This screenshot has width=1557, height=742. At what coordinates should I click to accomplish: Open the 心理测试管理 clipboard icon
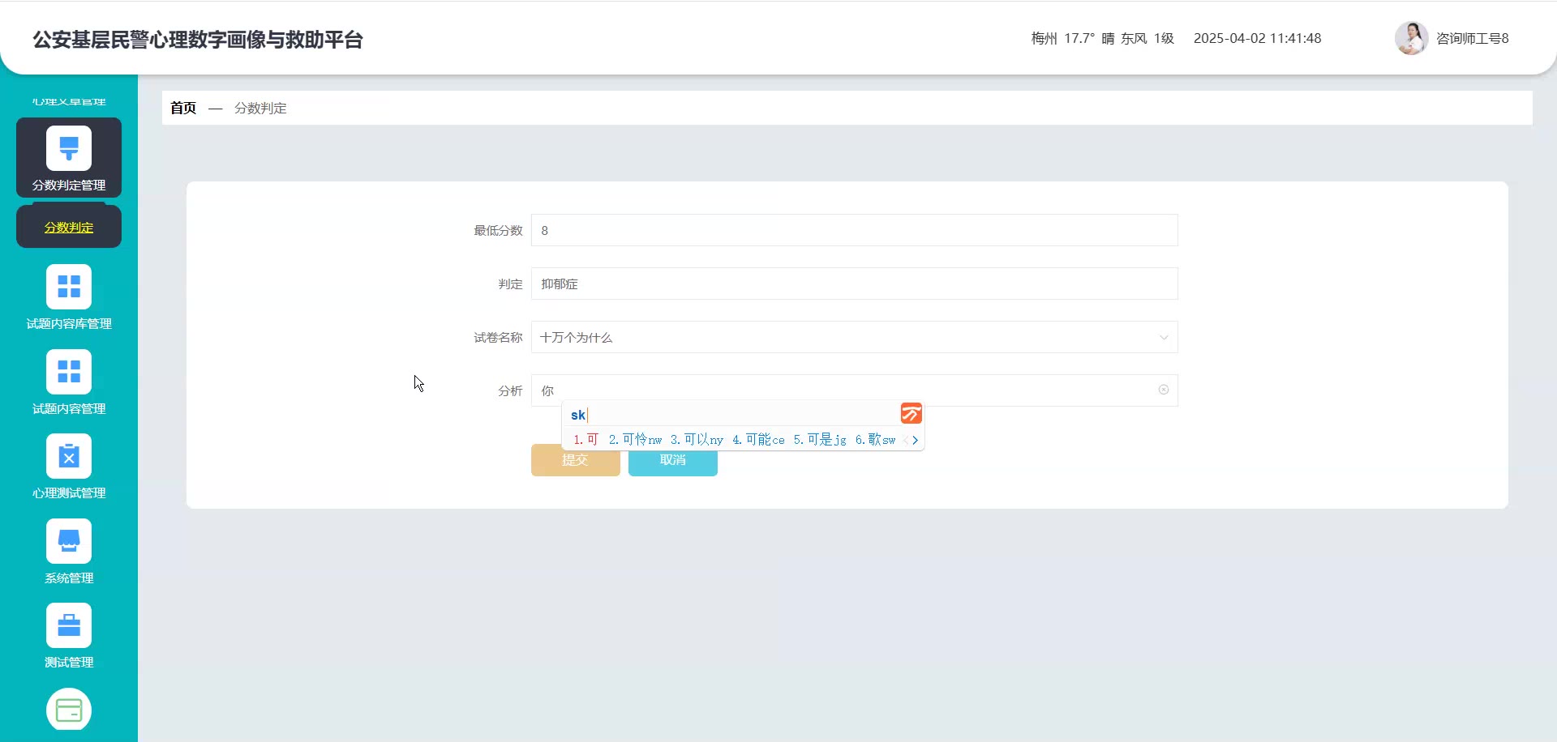(69, 457)
